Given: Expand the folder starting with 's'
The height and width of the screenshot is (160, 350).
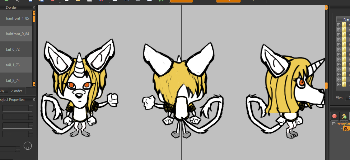Looking at the screenshot, I should click(338, 35).
